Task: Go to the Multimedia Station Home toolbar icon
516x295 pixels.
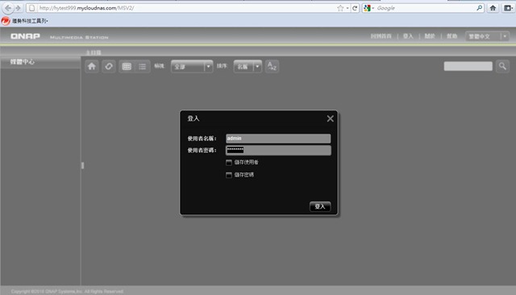Action: tap(92, 66)
